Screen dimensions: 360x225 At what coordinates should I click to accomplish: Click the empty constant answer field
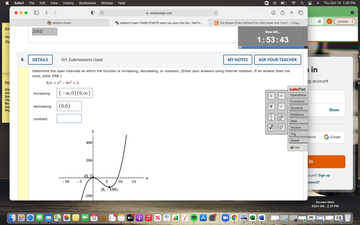[69, 118]
